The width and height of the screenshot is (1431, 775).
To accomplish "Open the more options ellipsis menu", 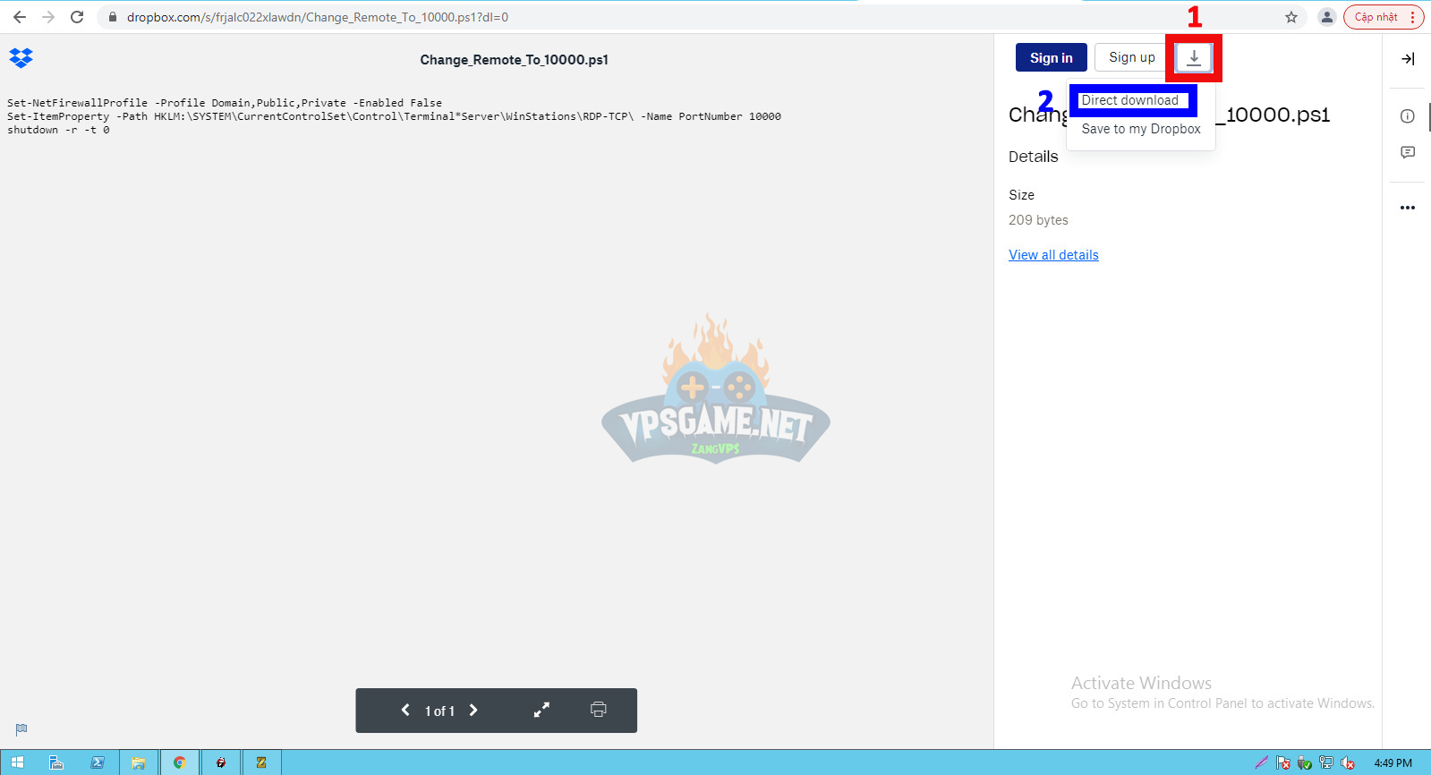I will coord(1407,208).
